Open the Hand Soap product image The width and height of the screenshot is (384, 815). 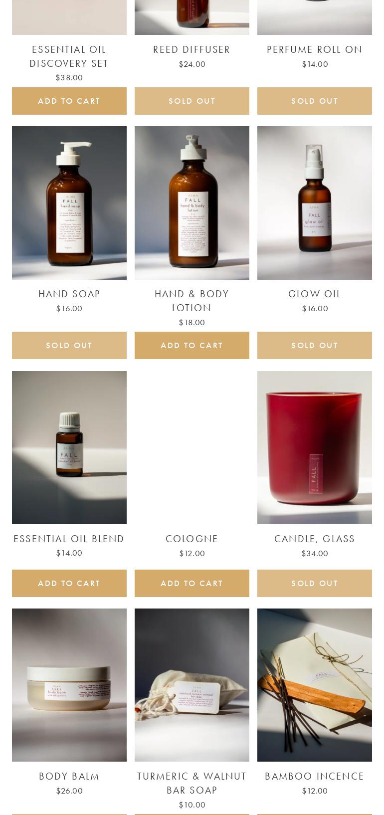coord(69,203)
